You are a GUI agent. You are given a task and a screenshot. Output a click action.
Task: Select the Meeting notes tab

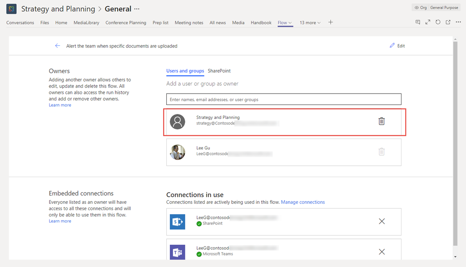click(189, 23)
